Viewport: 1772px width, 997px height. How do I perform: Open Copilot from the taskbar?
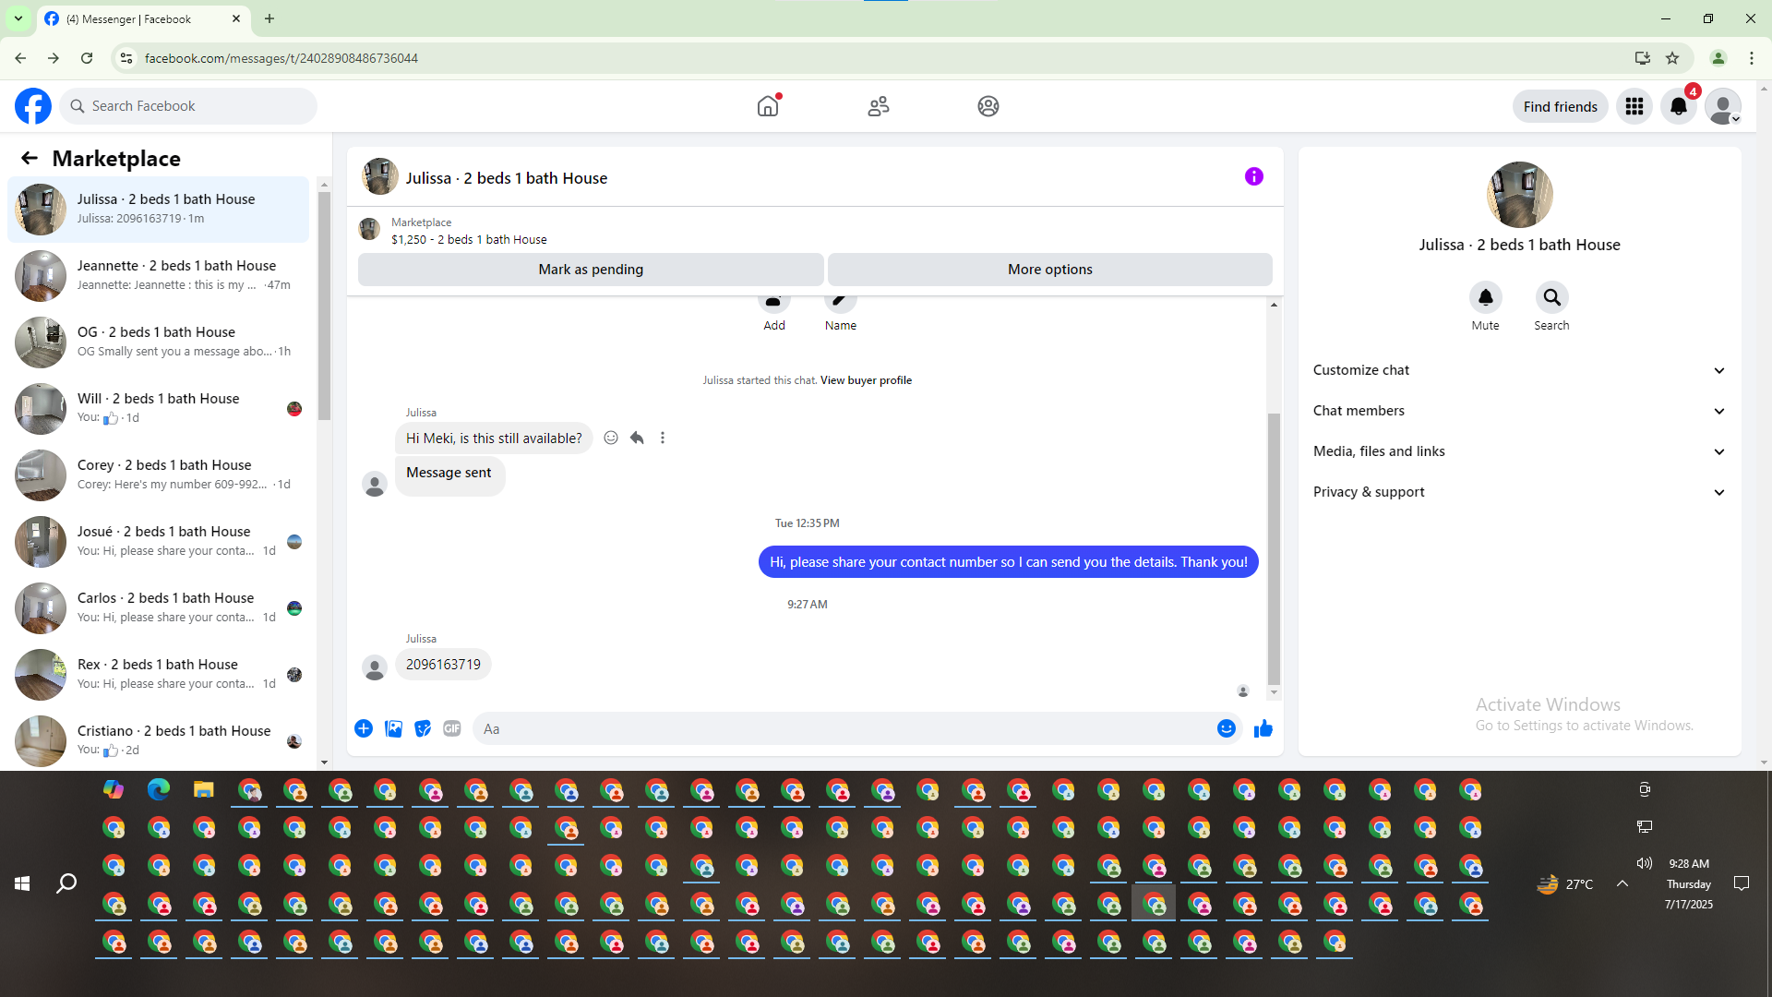(114, 789)
